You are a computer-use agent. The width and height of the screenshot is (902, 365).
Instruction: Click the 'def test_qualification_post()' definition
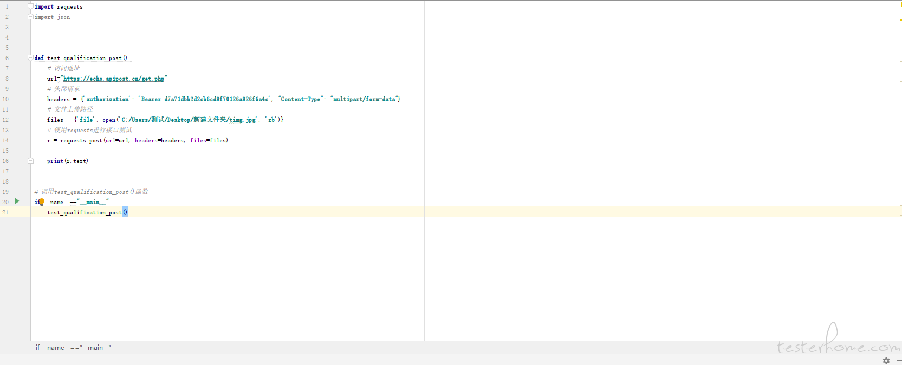click(x=82, y=58)
